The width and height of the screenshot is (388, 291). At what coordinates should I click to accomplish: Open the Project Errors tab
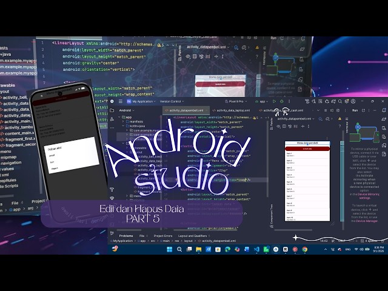coord(163,236)
